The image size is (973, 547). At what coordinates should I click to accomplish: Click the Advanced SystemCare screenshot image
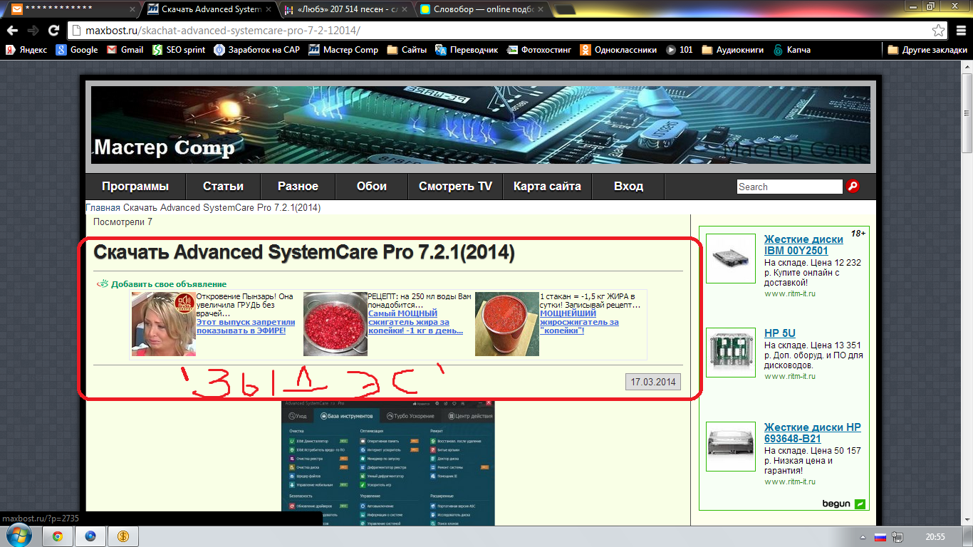point(388,463)
